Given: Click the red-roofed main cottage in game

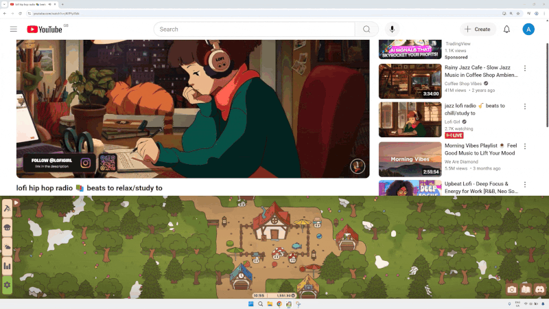Looking at the screenshot, I should click(272, 222).
